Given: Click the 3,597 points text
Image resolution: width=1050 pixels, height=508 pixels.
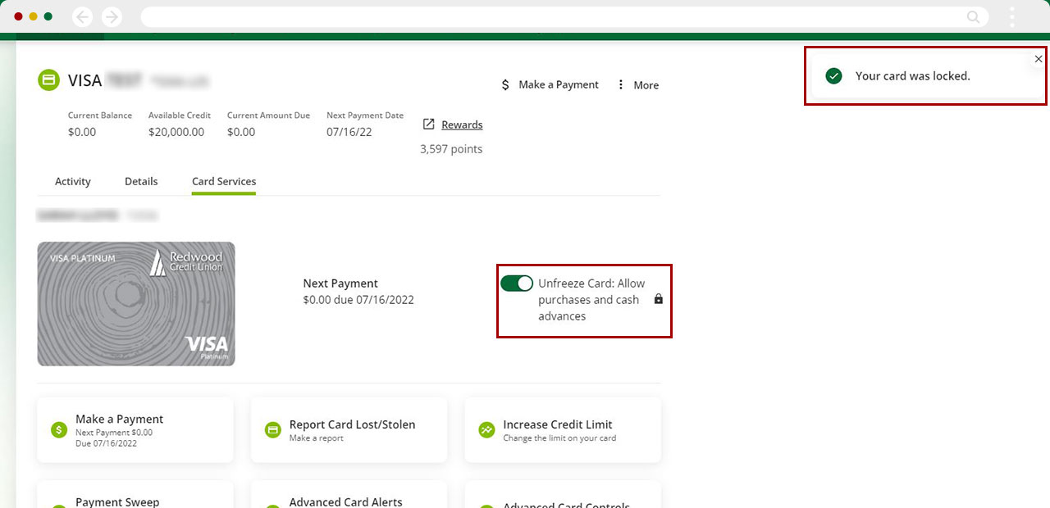Looking at the screenshot, I should (451, 149).
